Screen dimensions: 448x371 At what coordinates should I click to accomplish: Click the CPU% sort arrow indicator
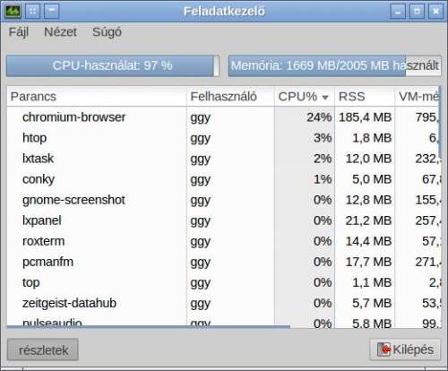click(x=325, y=97)
